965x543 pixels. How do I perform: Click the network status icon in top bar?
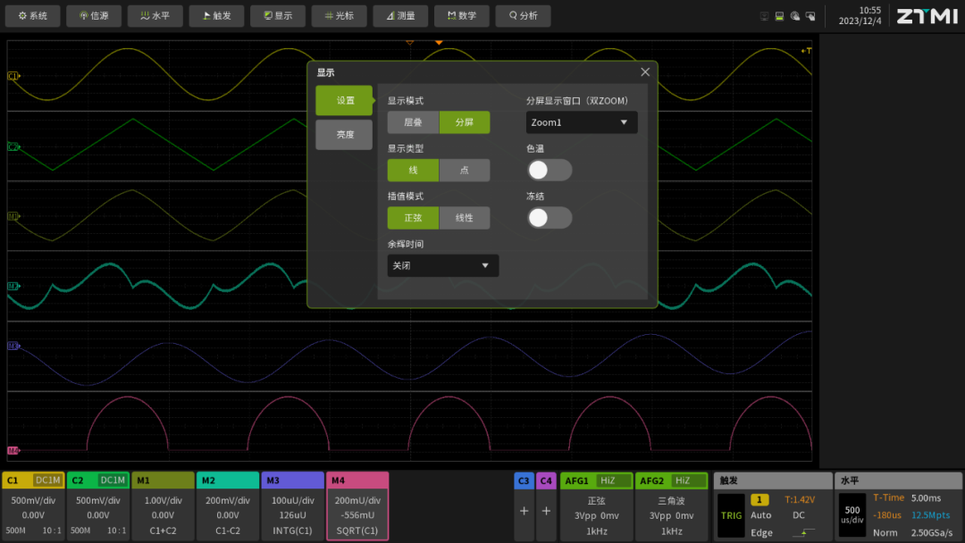tap(765, 16)
